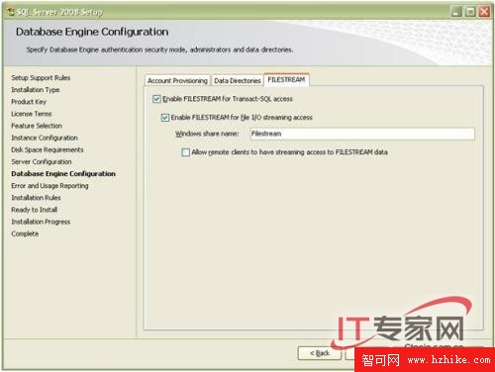Close the SQL Server 2008 Setup window
495x372 pixels.
point(484,12)
